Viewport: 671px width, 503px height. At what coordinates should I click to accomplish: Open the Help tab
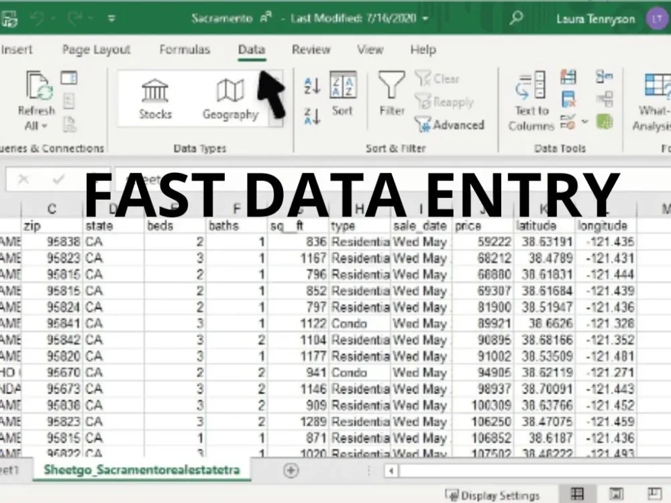[x=423, y=50]
